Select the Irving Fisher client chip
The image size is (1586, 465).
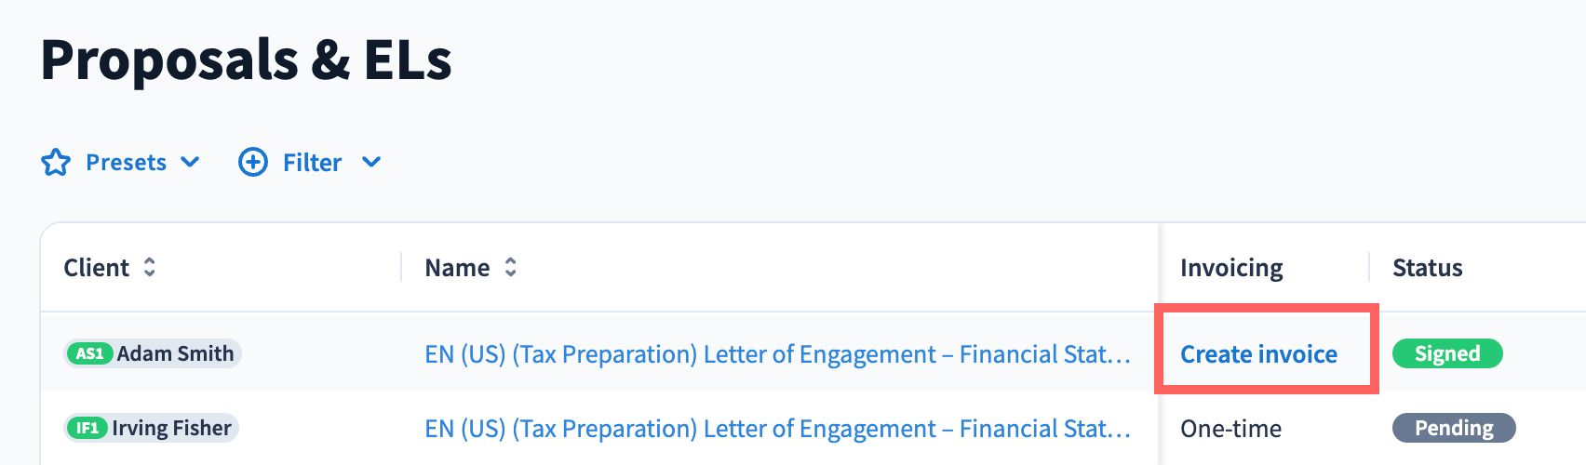tap(171, 429)
